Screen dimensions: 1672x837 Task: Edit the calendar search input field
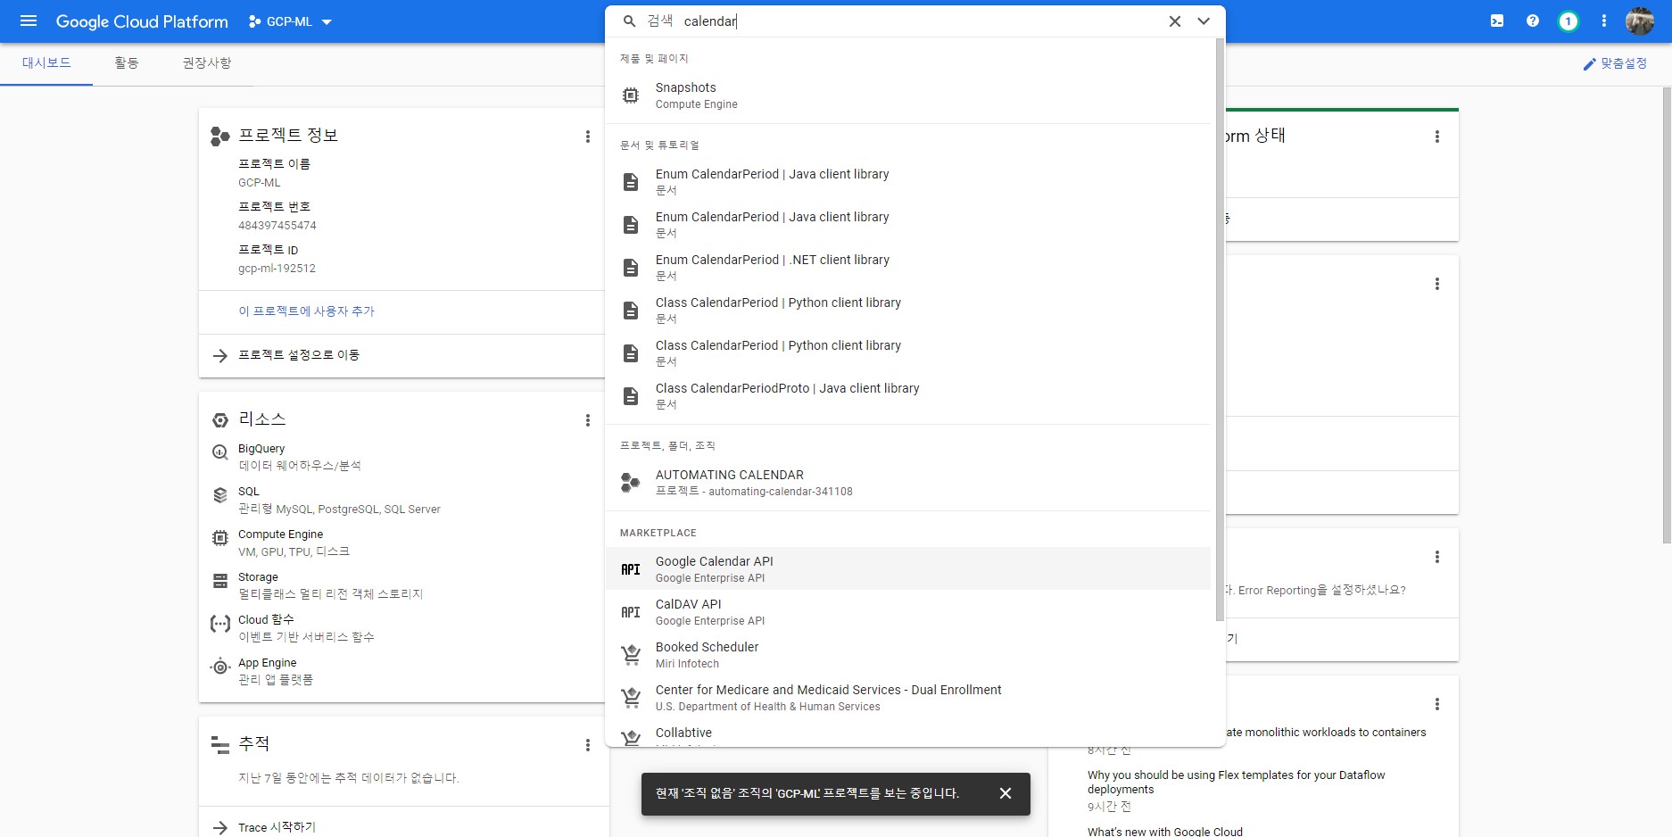pyautogui.click(x=919, y=21)
